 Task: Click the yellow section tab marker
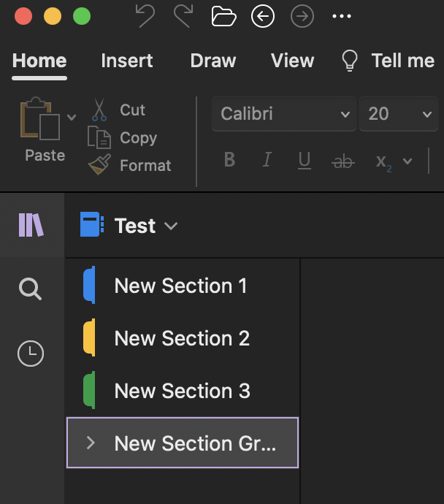coord(89,337)
